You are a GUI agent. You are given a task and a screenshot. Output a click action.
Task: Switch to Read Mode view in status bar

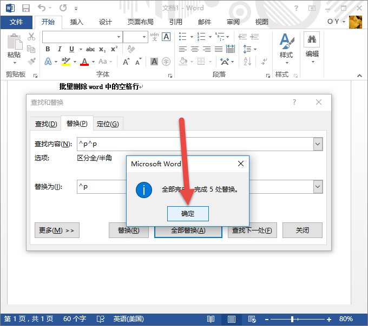(211, 319)
